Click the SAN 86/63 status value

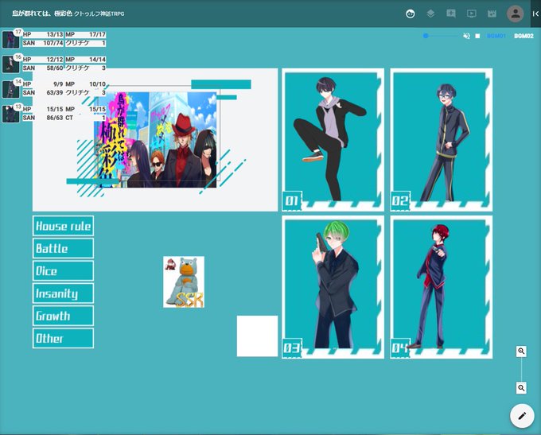(43, 118)
